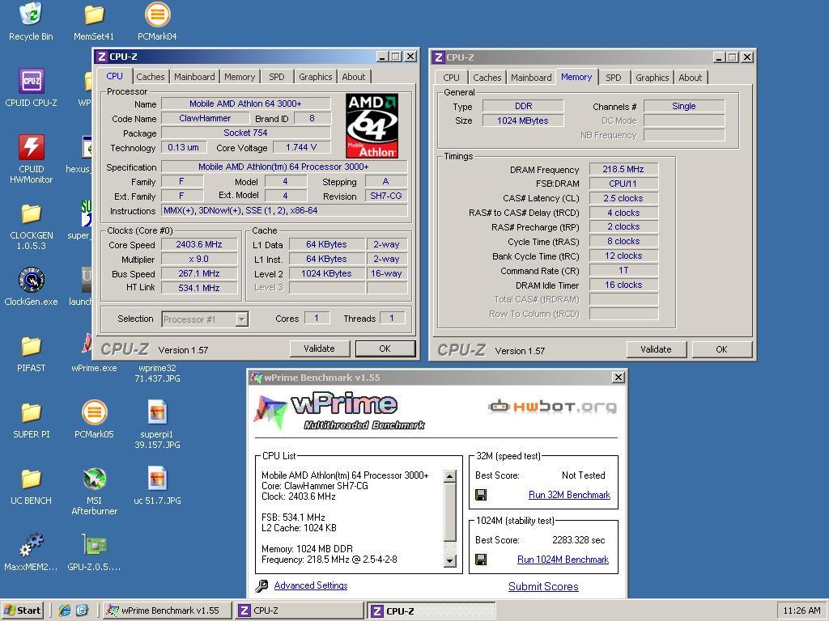Click OK in left CPU-Z window

385,349
